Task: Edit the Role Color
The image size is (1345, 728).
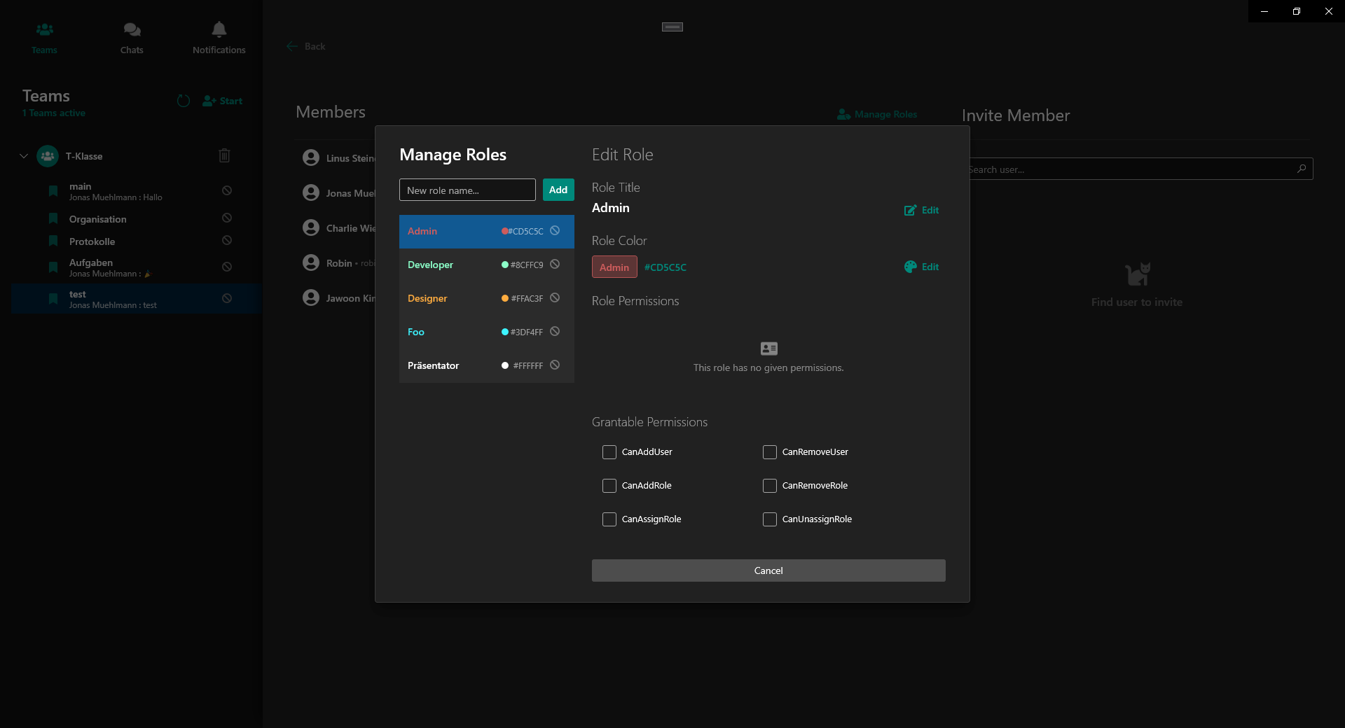Action: tap(921, 267)
